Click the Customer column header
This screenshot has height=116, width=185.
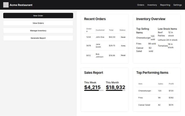click(100, 30)
